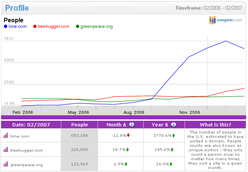Click the bar chart icon beside greenpeace.org
This screenshot has width=248, height=172.
[x=6, y=164]
